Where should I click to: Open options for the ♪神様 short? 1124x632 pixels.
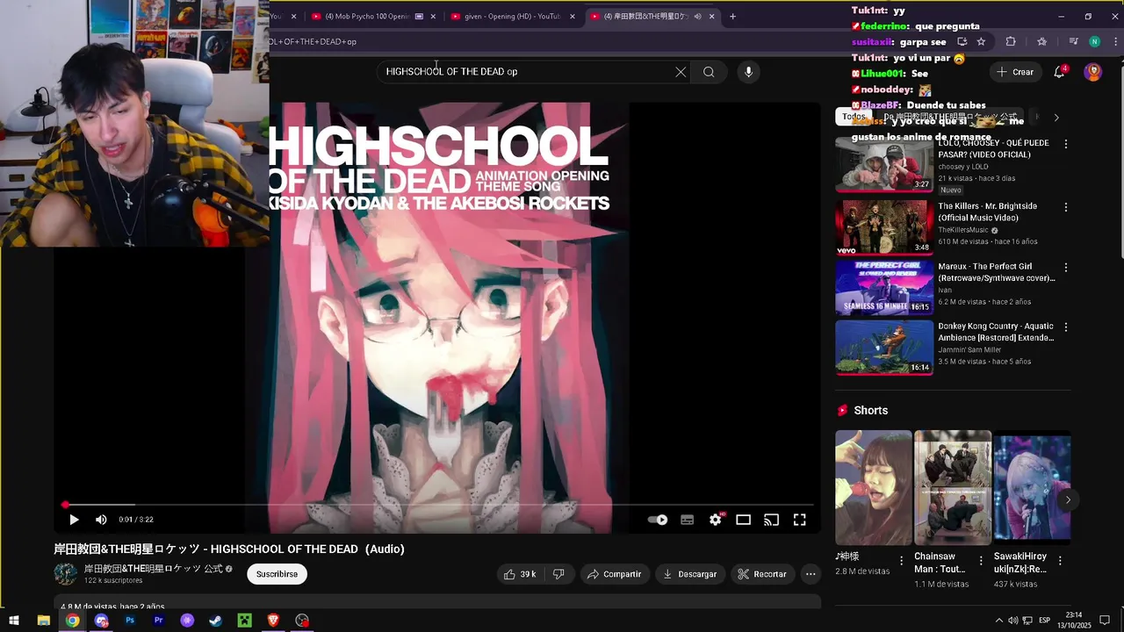click(x=901, y=560)
